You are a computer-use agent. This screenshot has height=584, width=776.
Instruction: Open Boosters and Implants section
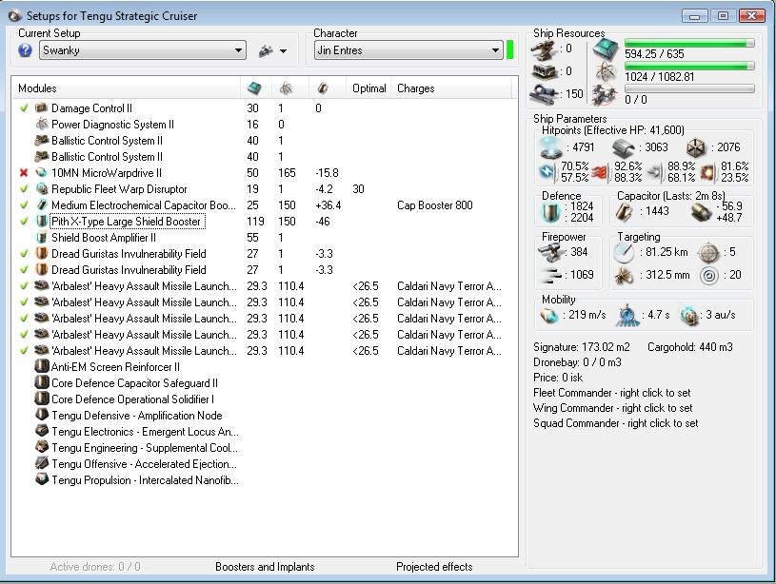tap(265, 567)
